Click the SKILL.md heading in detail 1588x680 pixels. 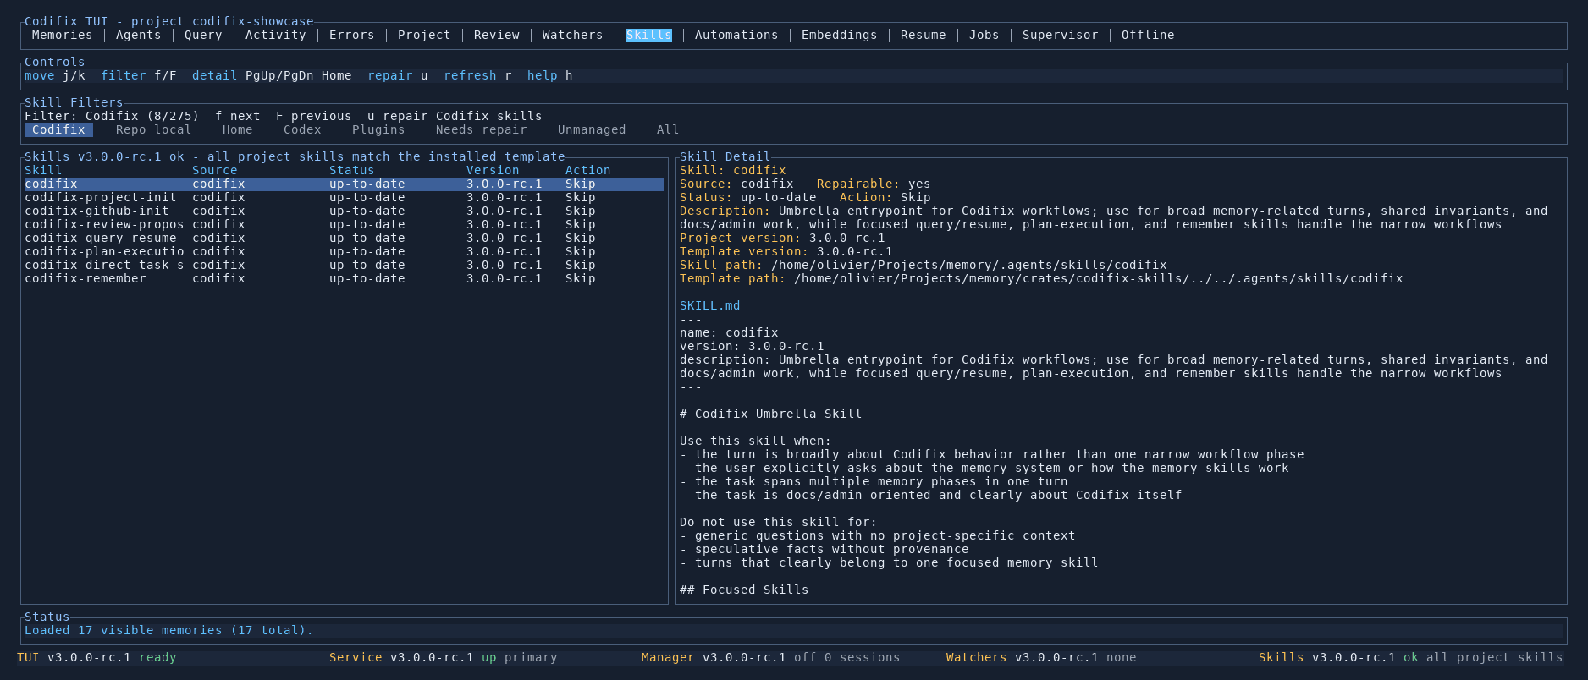click(709, 305)
